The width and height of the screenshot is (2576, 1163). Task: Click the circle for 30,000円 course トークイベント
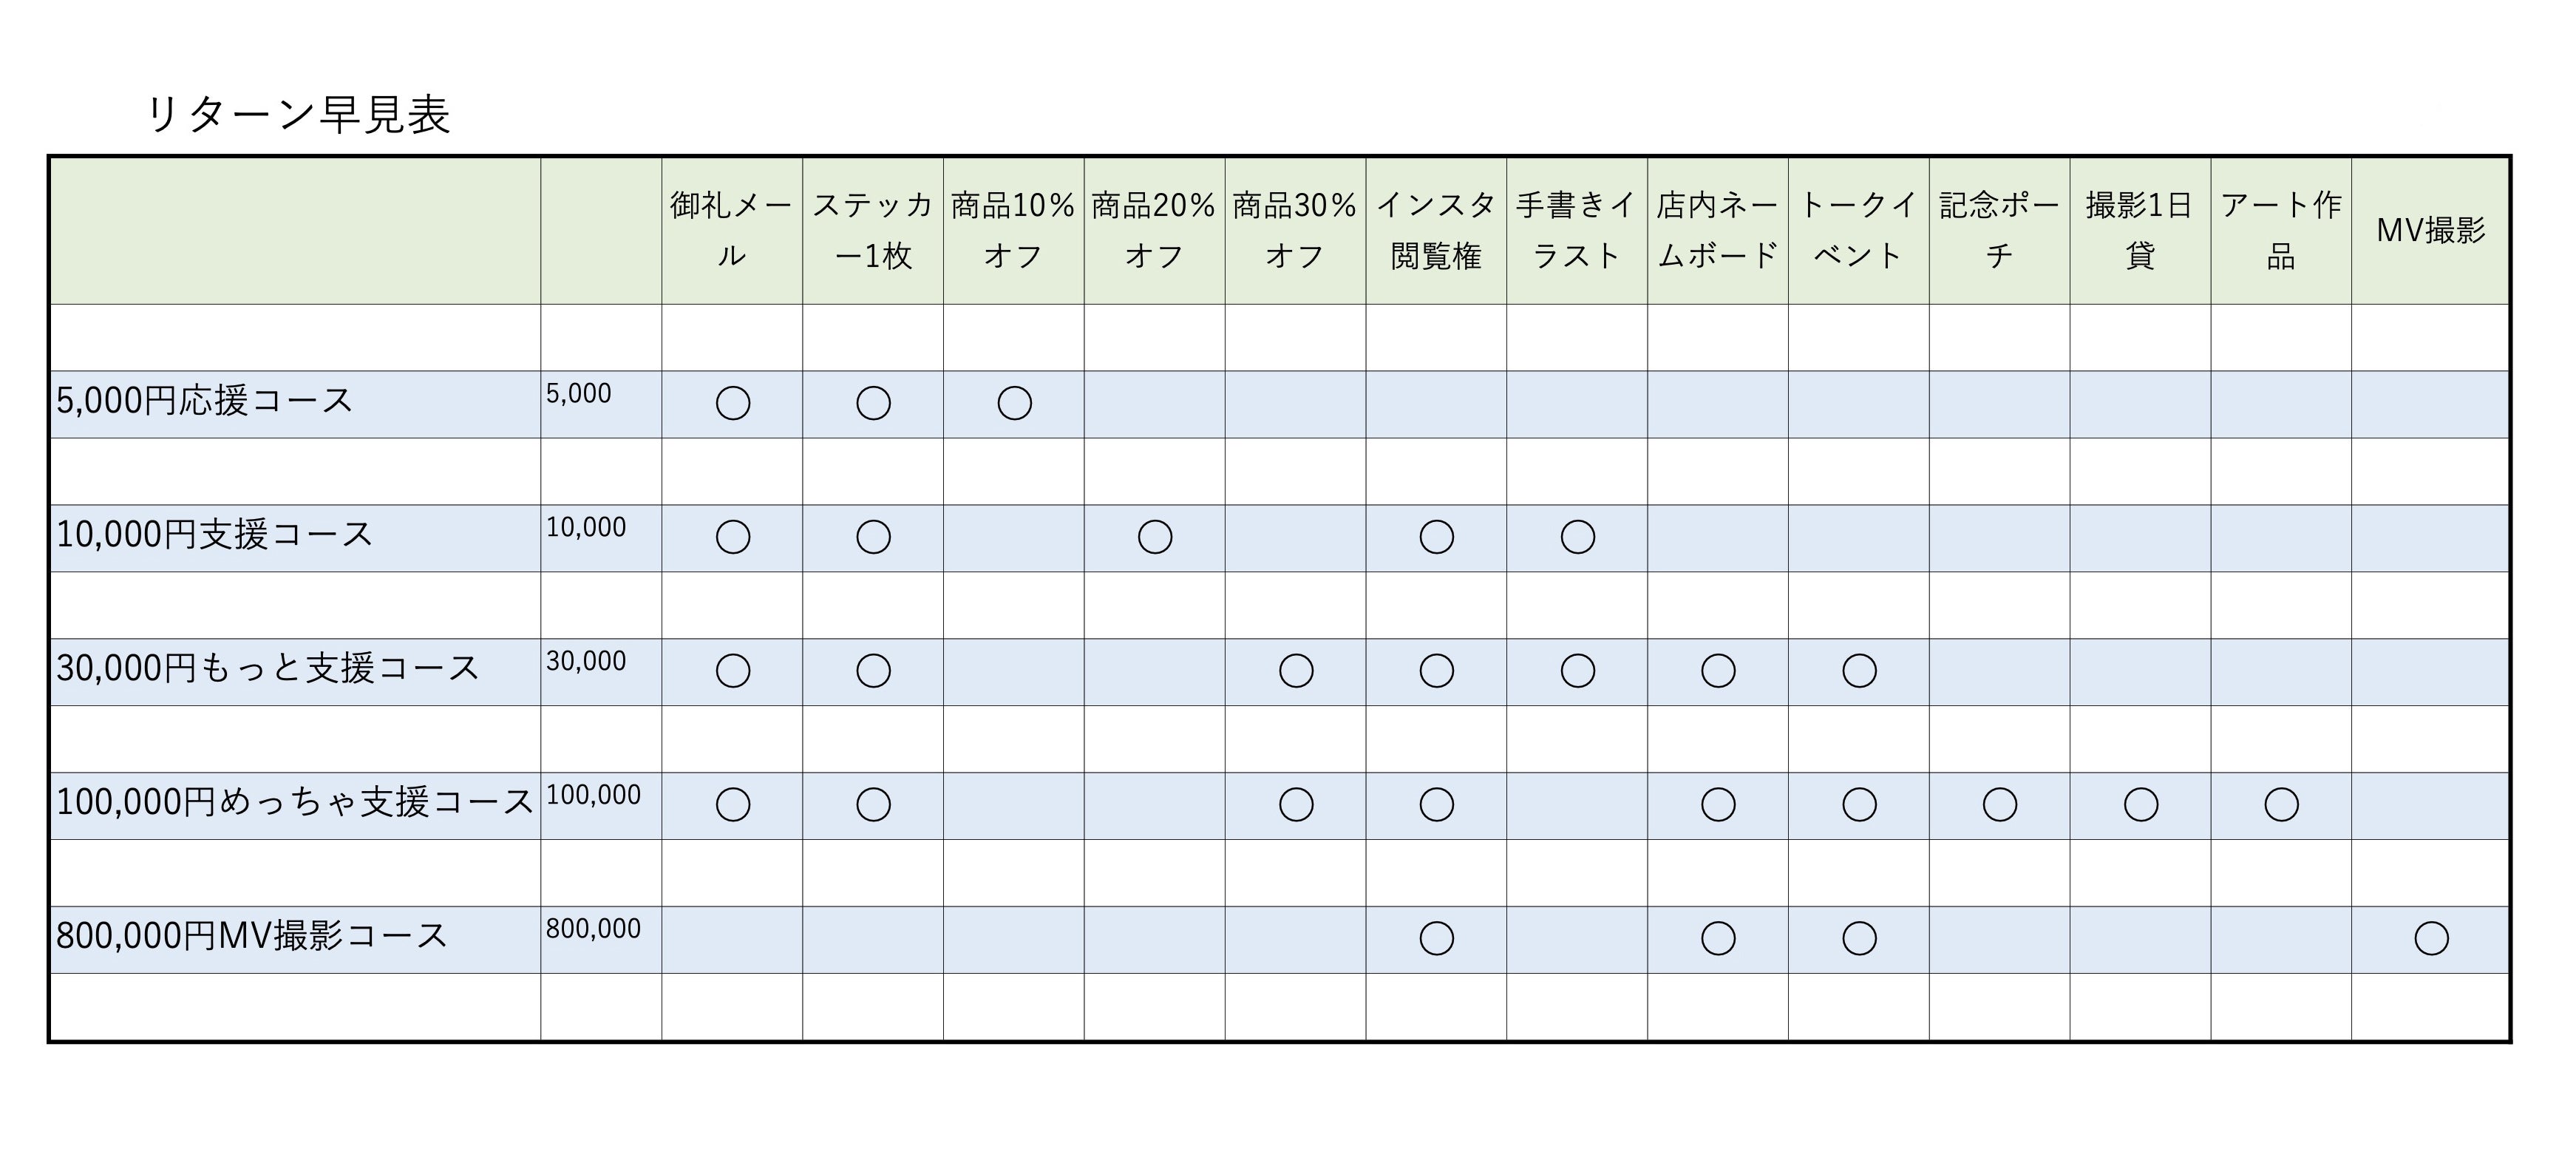[x=1859, y=671]
